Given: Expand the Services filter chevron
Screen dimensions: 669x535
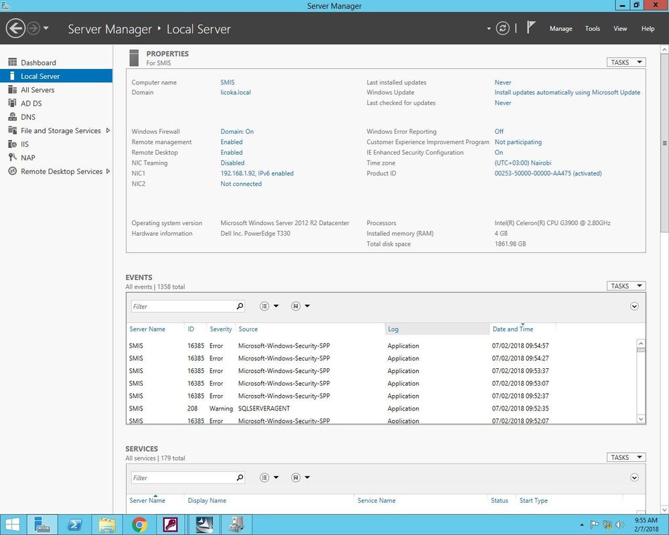Looking at the screenshot, I should pos(634,478).
